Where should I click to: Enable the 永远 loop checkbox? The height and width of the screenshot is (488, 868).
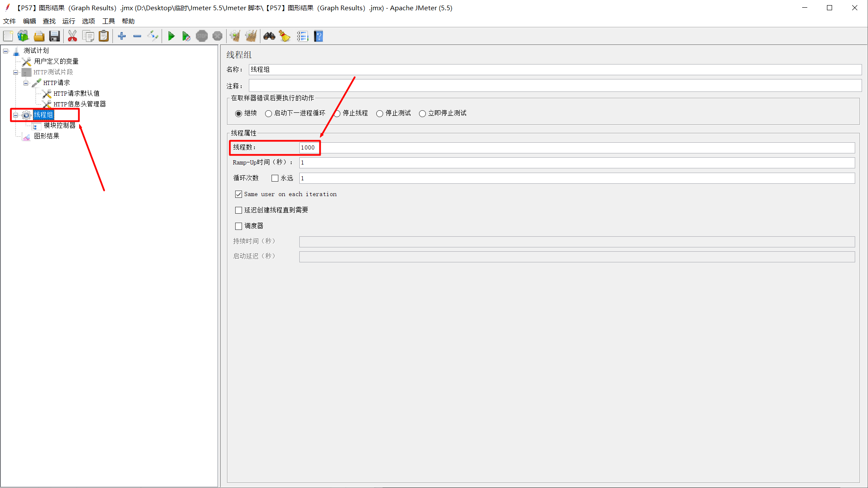[275, 178]
